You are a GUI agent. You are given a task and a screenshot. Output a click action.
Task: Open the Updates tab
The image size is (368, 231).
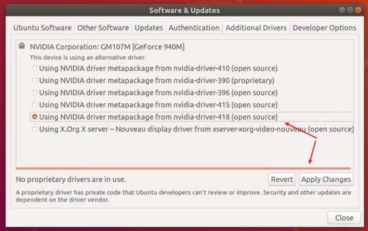[x=149, y=28]
